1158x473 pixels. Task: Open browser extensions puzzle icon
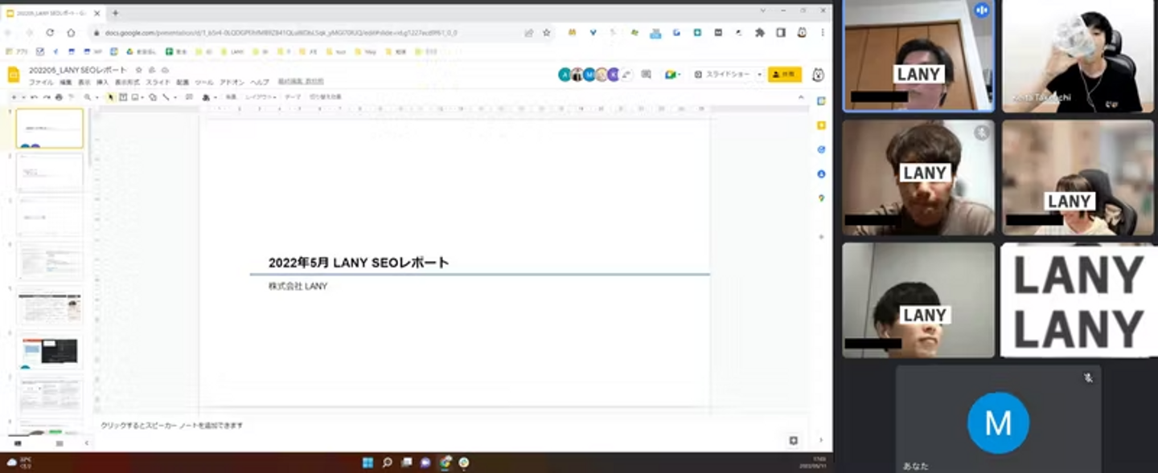(760, 33)
